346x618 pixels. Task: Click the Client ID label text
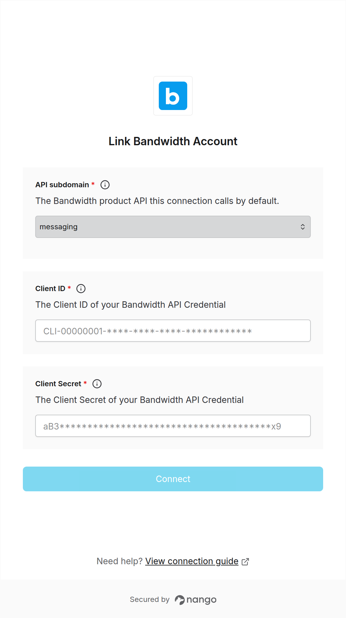click(50, 289)
